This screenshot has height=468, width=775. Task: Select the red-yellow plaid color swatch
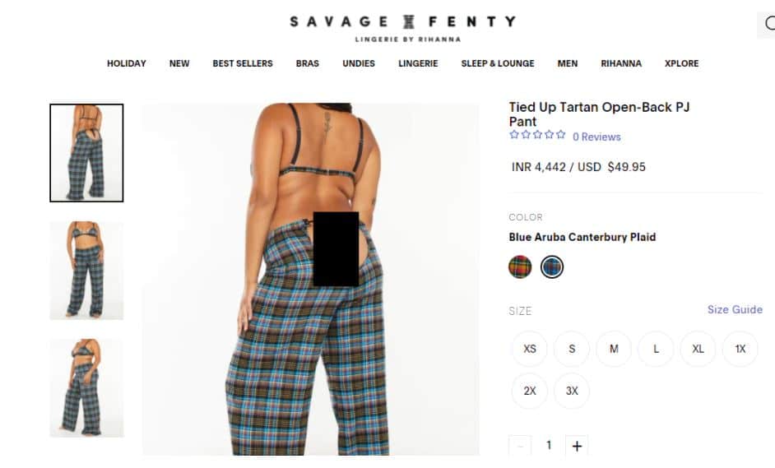520,266
